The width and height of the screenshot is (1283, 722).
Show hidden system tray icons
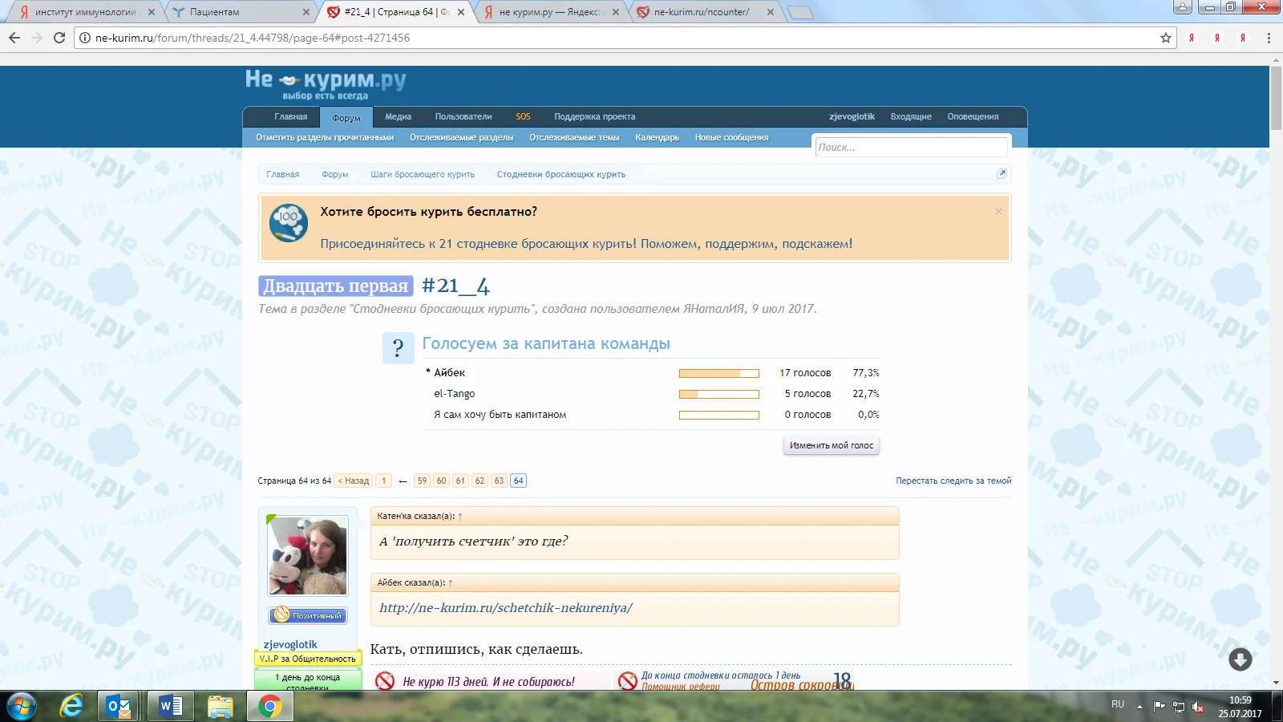point(1139,707)
